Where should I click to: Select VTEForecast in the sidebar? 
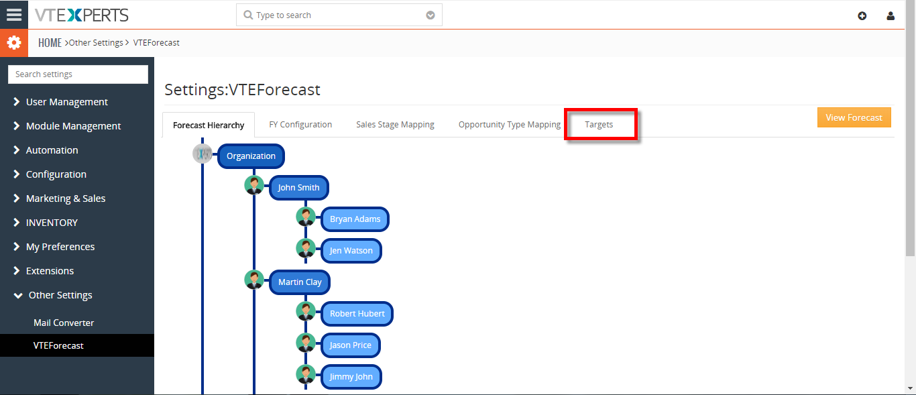point(77,345)
